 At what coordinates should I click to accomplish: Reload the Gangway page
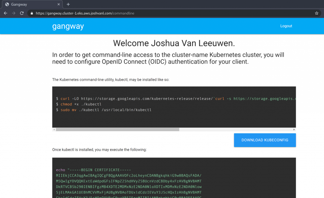click(x=22, y=13)
